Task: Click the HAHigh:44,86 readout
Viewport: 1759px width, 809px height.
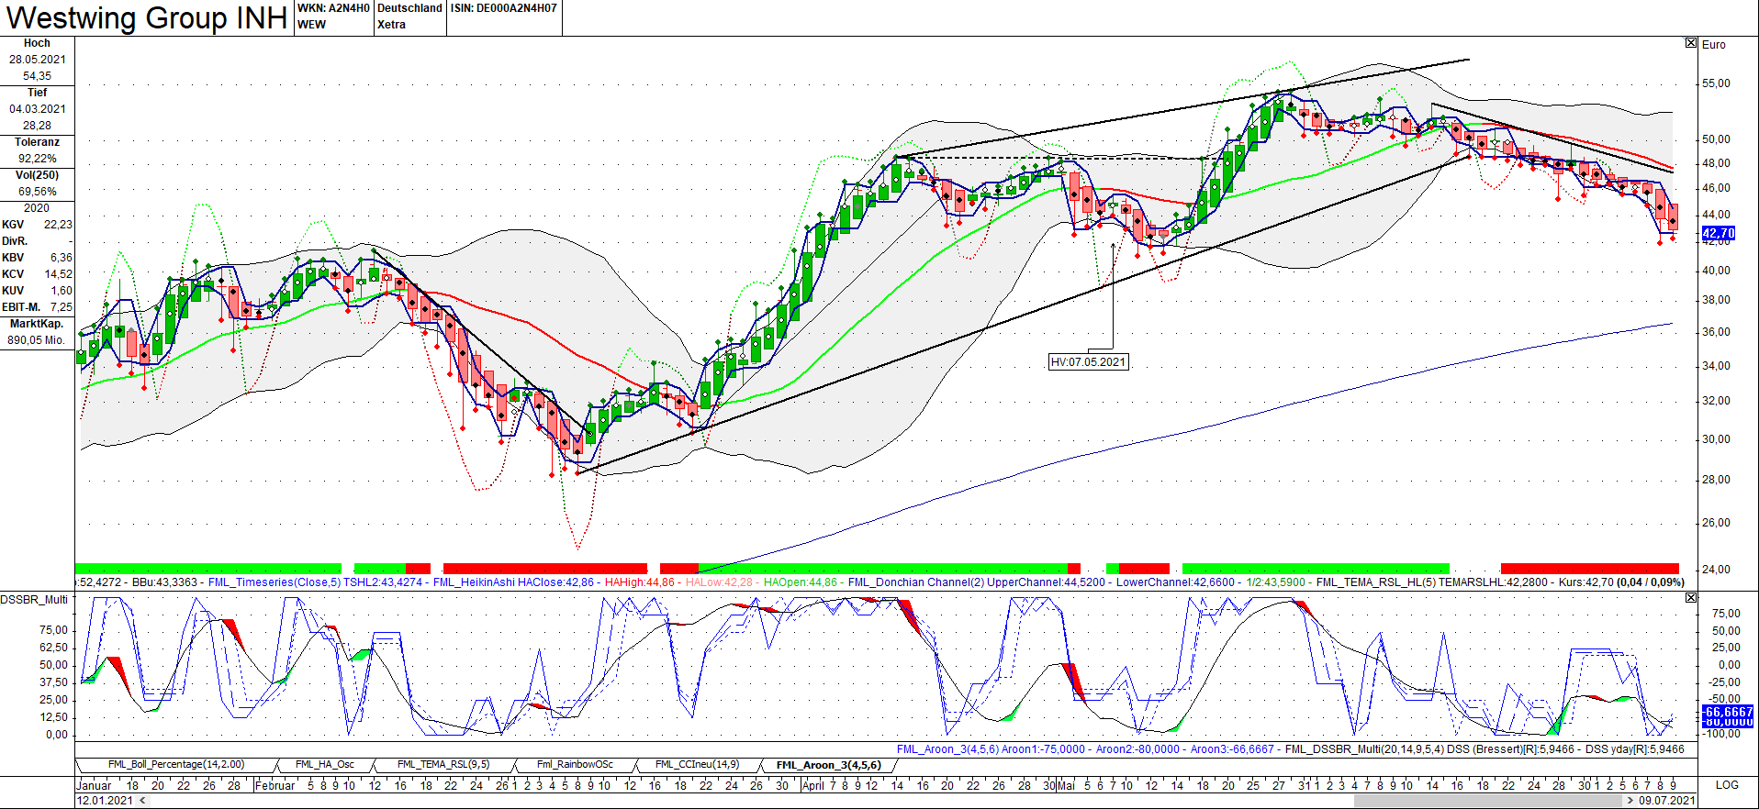Action: click(x=640, y=582)
